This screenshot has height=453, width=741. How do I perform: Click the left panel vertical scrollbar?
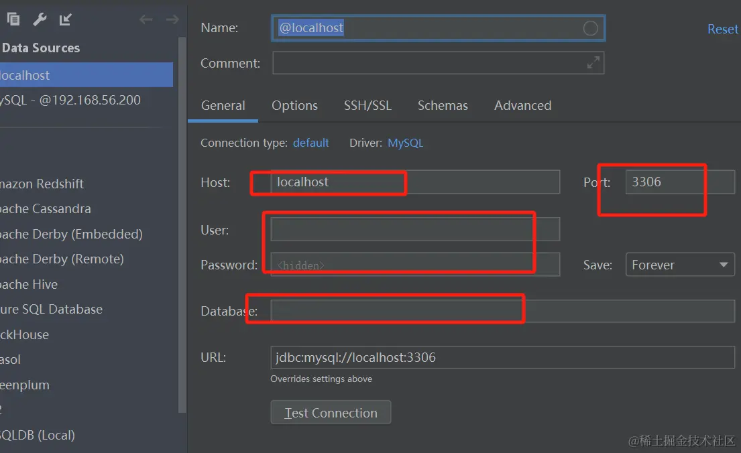click(182, 225)
